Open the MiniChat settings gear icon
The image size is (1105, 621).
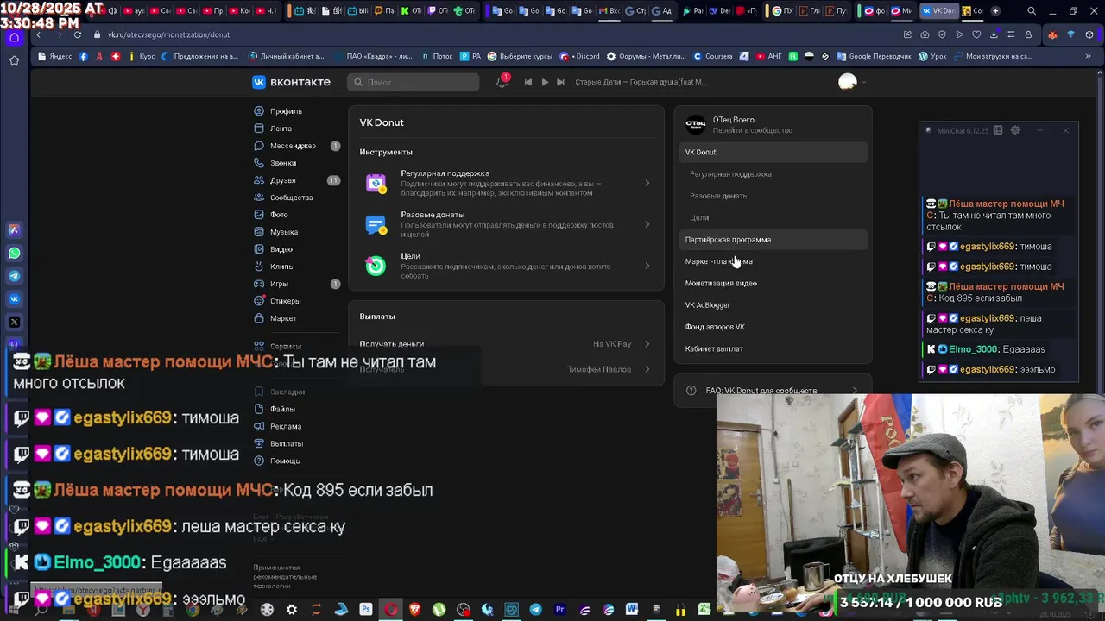pyautogui.click(x=1015, y=130)
